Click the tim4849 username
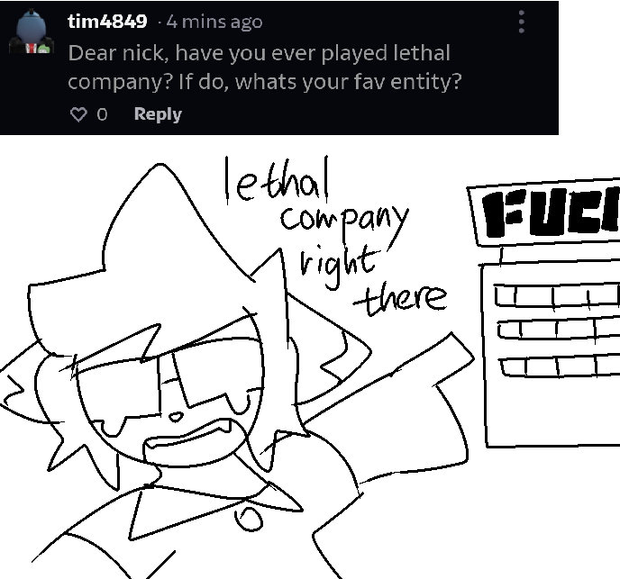 pyautogui.click(x=107, y=21)
